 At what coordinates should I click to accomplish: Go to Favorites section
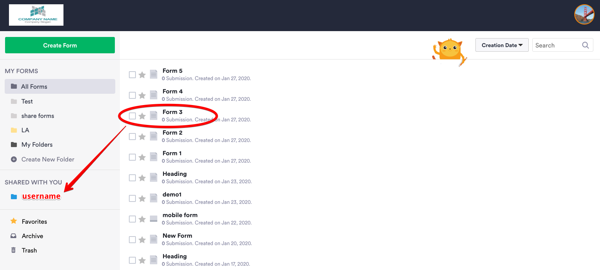point(34,222)
